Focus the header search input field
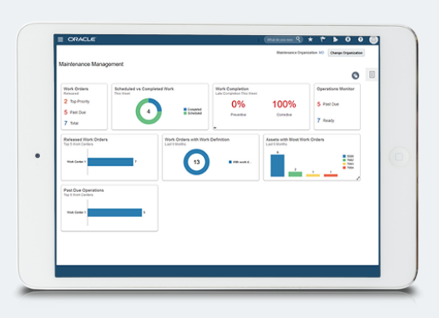This screenshot has width=439, height=318. (x=280, y=40)
